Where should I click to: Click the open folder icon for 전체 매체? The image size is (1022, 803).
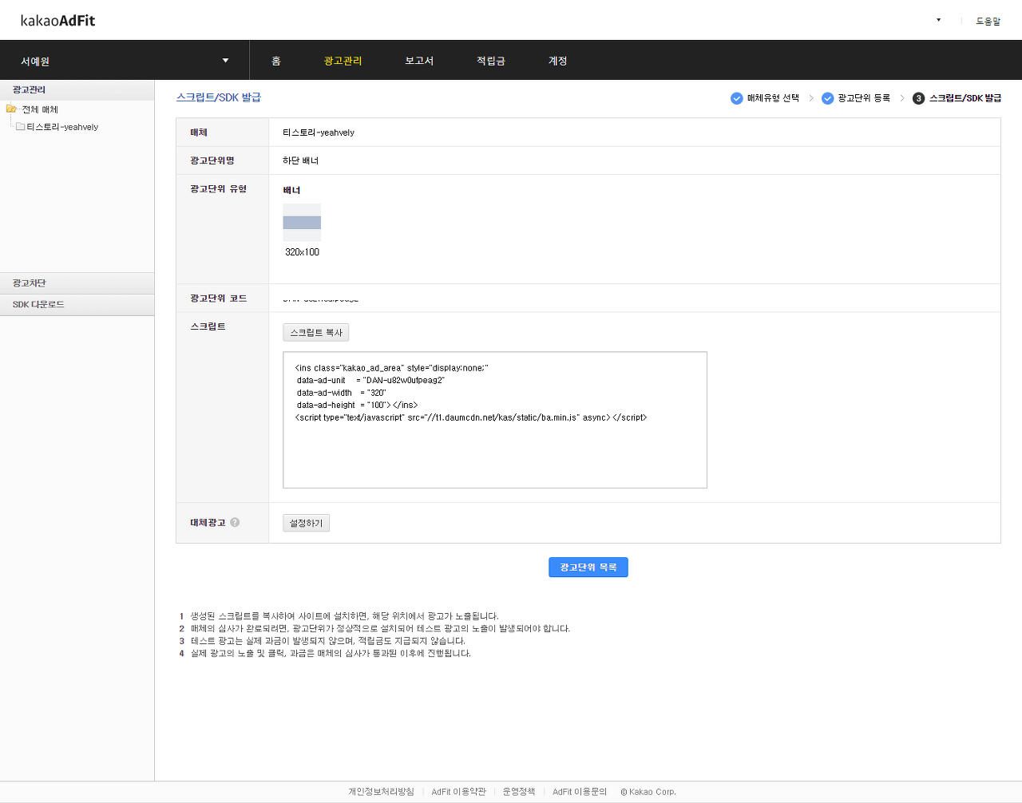pyautogui.click(x=11, y=109)
